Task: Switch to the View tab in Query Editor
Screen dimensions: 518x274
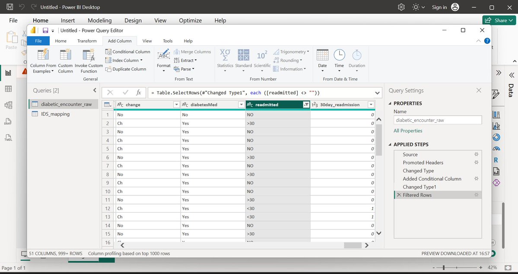Action: click(147, 41)
